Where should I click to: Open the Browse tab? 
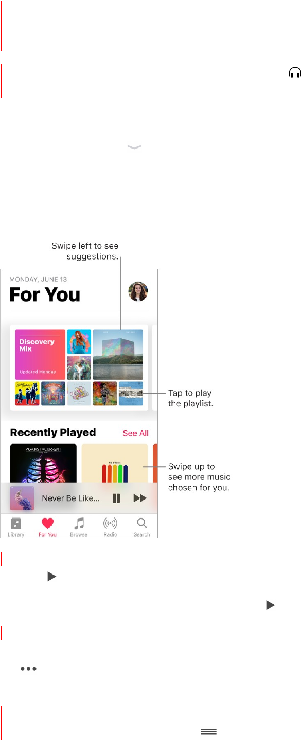[x=79, y=526]
